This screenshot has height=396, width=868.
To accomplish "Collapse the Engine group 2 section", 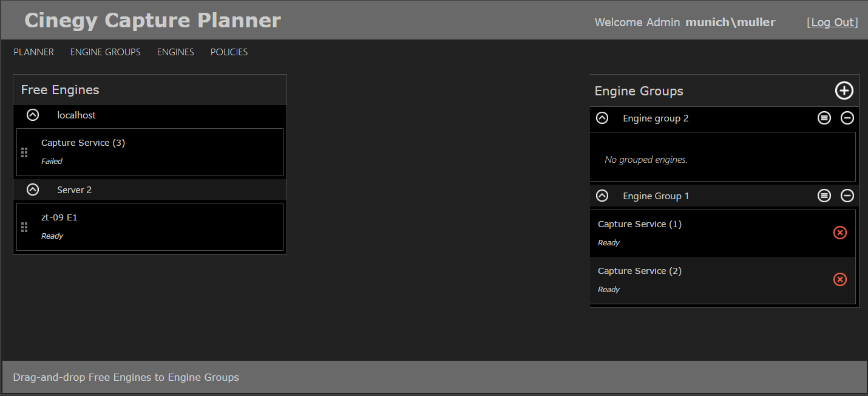I will [x=602, y=118].
